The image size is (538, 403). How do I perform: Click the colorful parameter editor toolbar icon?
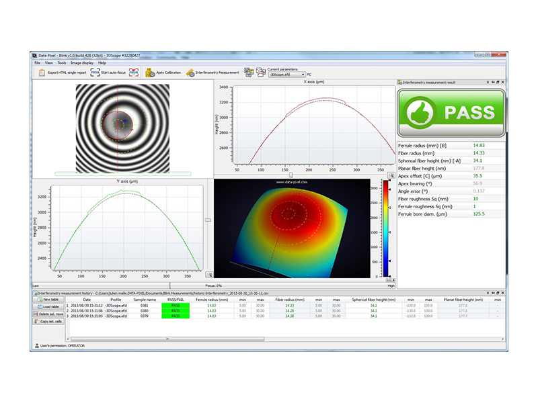[x=249, y=73]
